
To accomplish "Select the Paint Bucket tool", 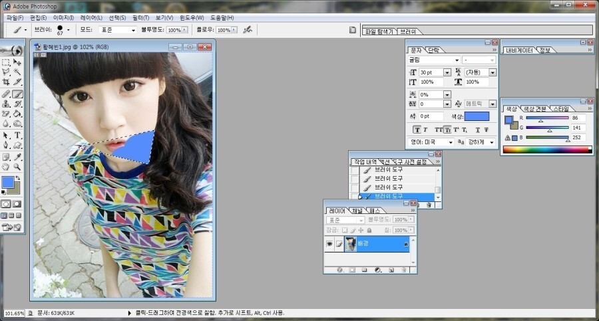I will [17, 114].
